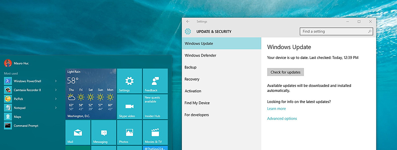397x150 pixels.
Task: Open the Mail tile
Action: click(78, 132)
